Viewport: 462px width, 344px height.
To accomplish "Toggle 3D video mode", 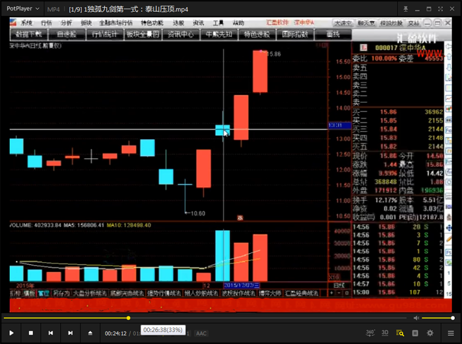I will (385, 333).
